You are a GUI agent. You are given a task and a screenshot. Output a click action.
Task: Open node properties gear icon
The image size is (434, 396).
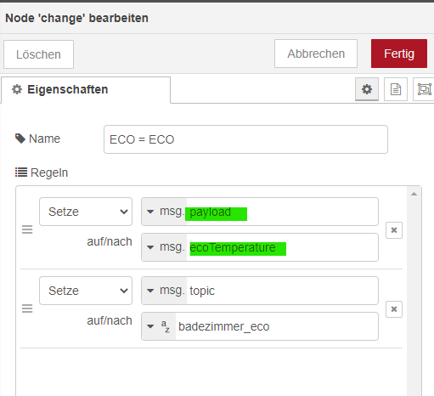pos(367,89)
